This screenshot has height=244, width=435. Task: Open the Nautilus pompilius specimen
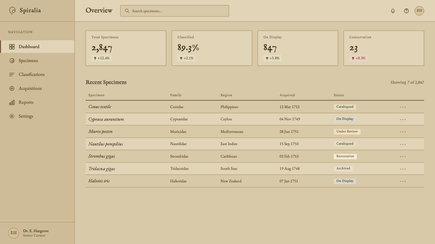click(106, 144)
